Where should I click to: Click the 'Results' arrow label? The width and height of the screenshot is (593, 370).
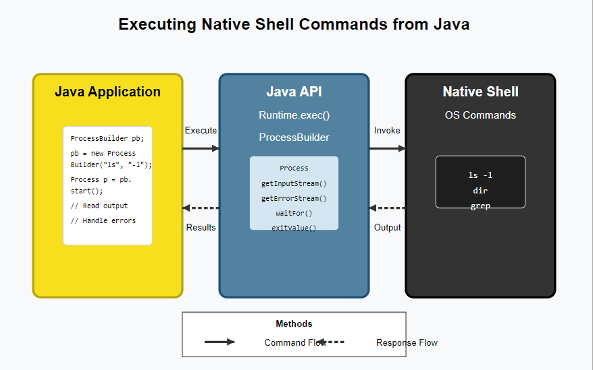point(201,228)
